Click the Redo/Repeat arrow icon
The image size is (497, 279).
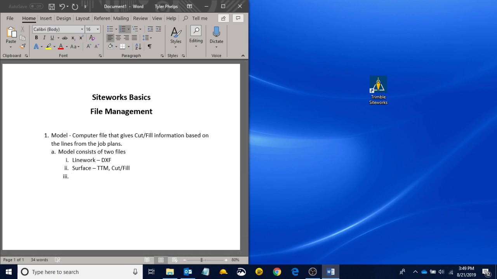(75, 7)
